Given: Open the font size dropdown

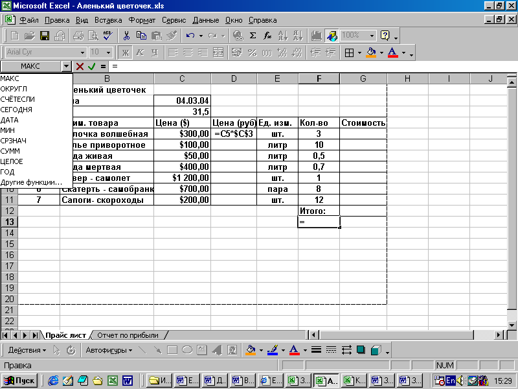Looking at the screenshot, I should click(108, 53).
